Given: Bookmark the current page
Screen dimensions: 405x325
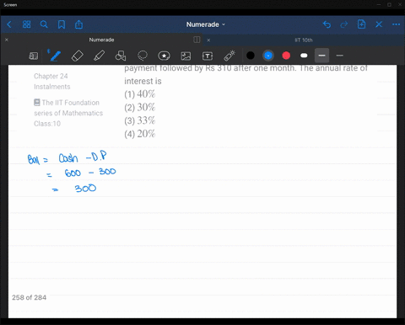Looking at the screenshot, I should (62, 24).
